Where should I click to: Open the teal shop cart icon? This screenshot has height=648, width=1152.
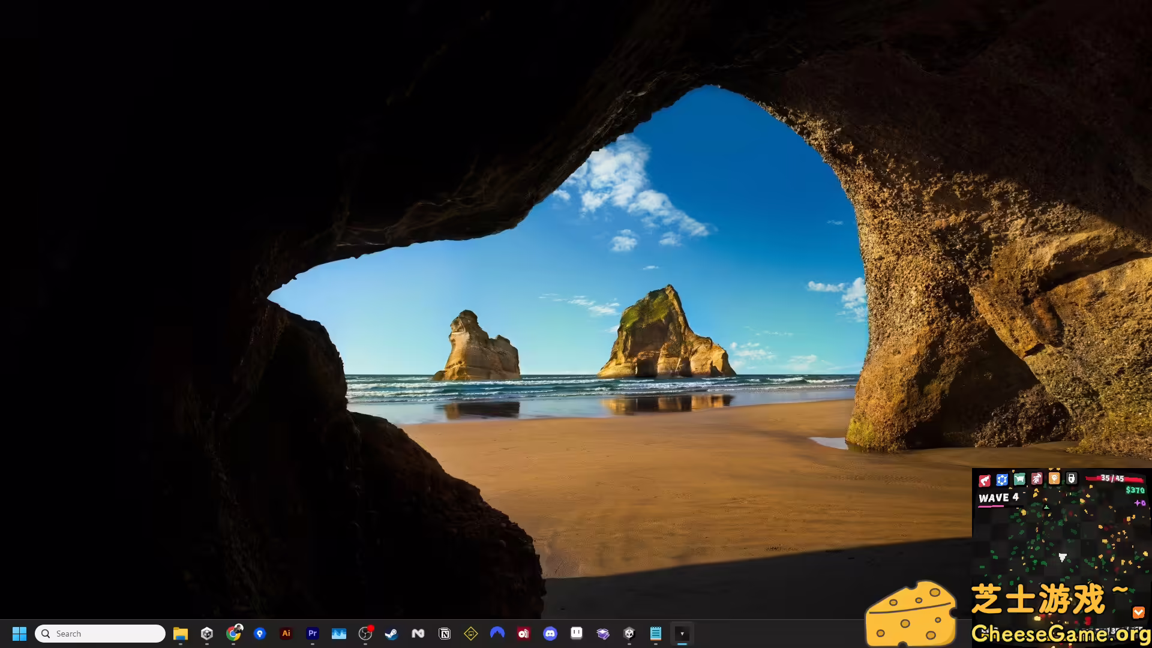1019,479
